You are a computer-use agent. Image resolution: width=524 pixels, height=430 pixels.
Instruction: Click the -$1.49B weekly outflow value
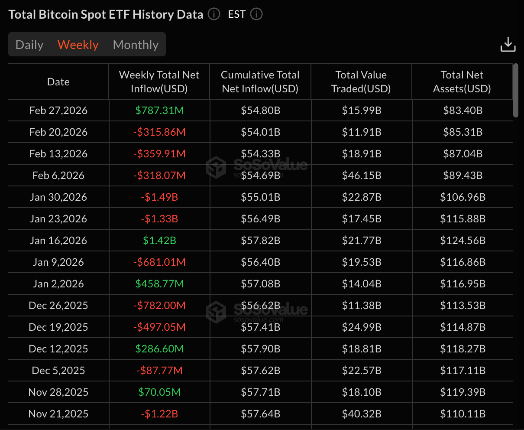pos(159,197)
